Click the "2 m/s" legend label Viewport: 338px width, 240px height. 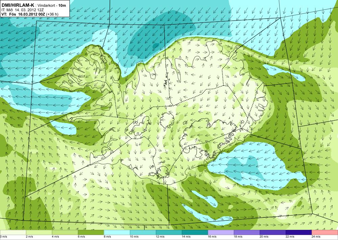tap(29, 237)
